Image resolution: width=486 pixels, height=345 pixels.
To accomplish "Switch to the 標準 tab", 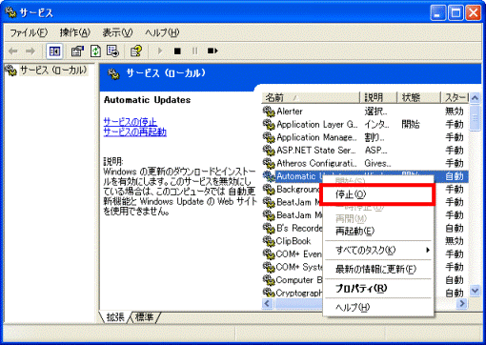I will pos(145,316).
